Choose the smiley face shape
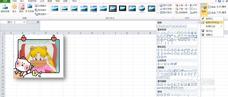228x97 pixels. [x=172, y=40]
